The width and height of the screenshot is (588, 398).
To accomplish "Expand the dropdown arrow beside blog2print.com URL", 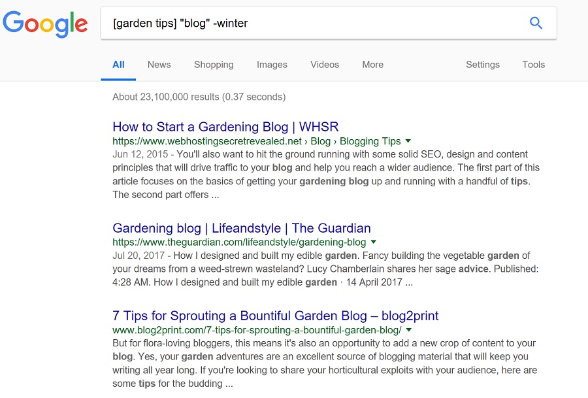I will pyautogui.click(x=409, y=330).
